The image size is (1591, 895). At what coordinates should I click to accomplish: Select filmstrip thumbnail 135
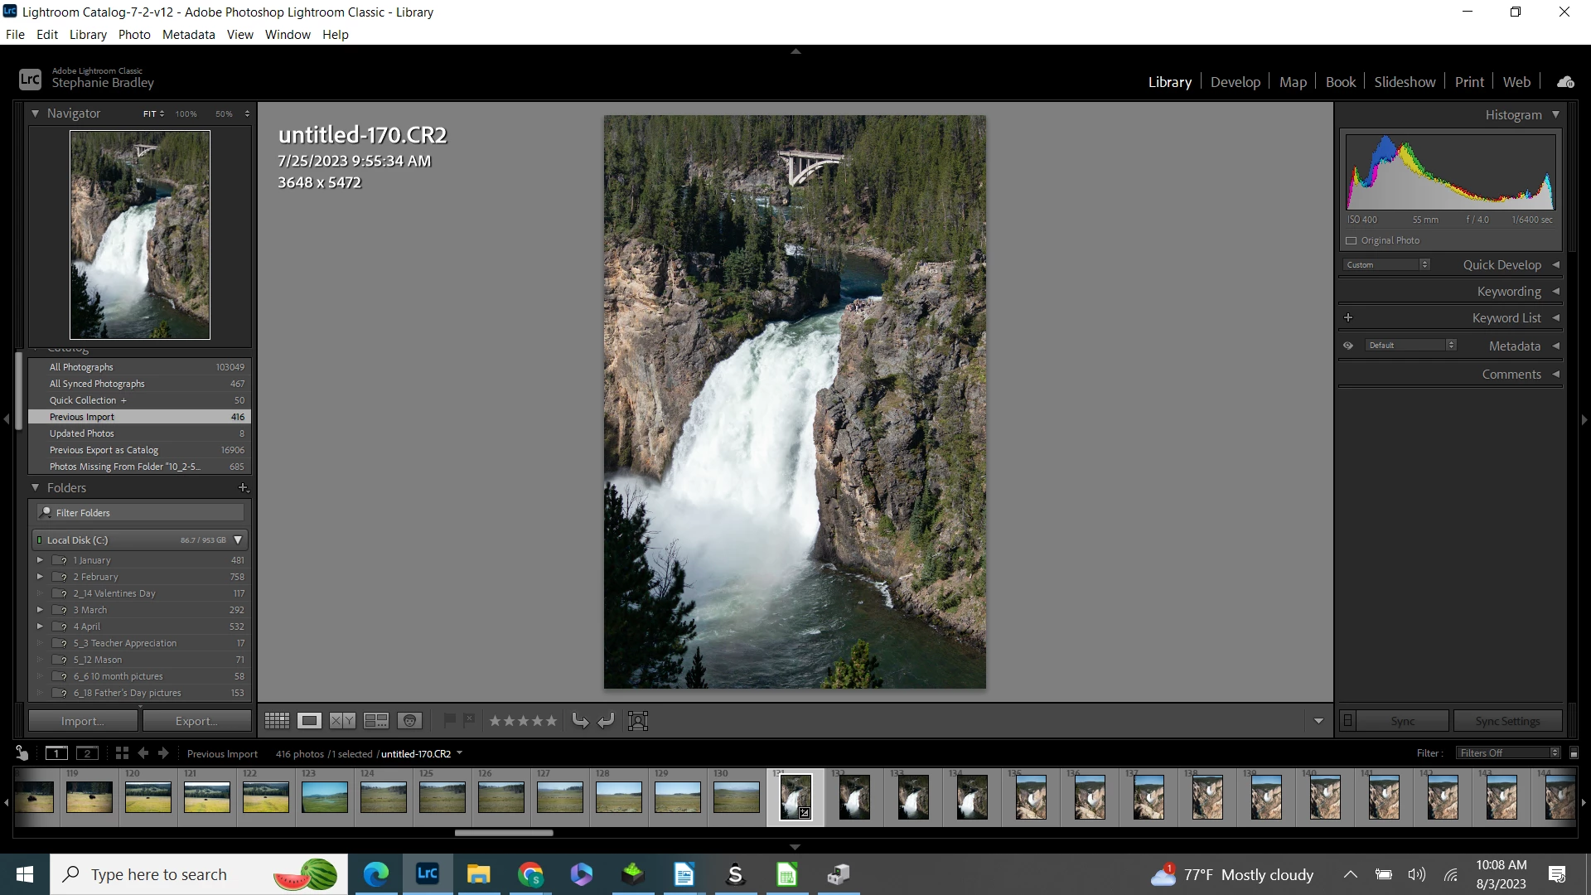(x=1031, y=797)
